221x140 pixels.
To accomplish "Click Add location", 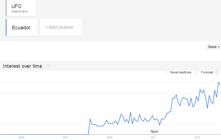I will [x=61, y=27].
